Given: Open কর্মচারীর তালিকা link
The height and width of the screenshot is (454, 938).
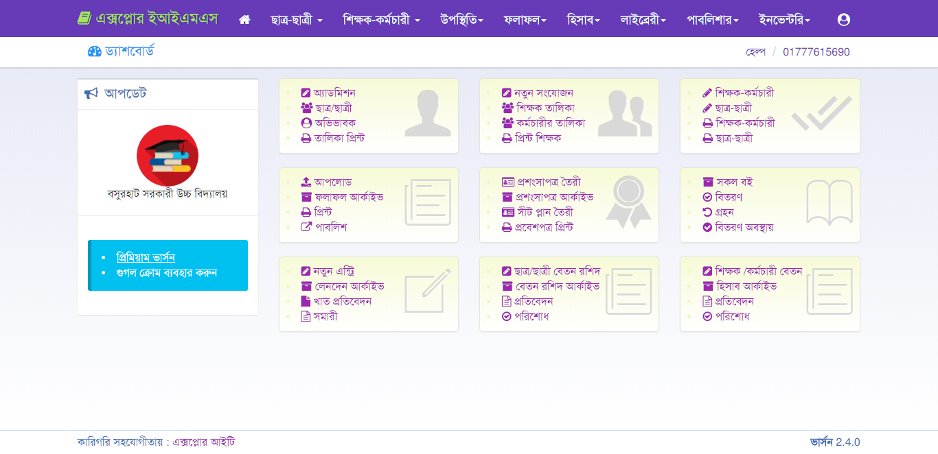Looking at the screenshot, I should tap(551, 123).
